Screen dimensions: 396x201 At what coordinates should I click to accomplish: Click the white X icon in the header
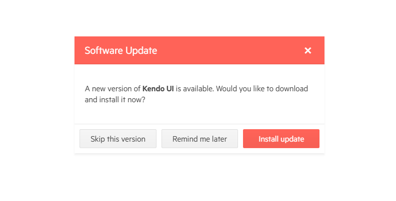tap(308, 50)
